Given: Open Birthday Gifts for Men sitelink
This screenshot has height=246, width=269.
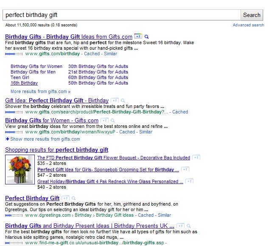Looking at the screenshot, I should [33, 72].
